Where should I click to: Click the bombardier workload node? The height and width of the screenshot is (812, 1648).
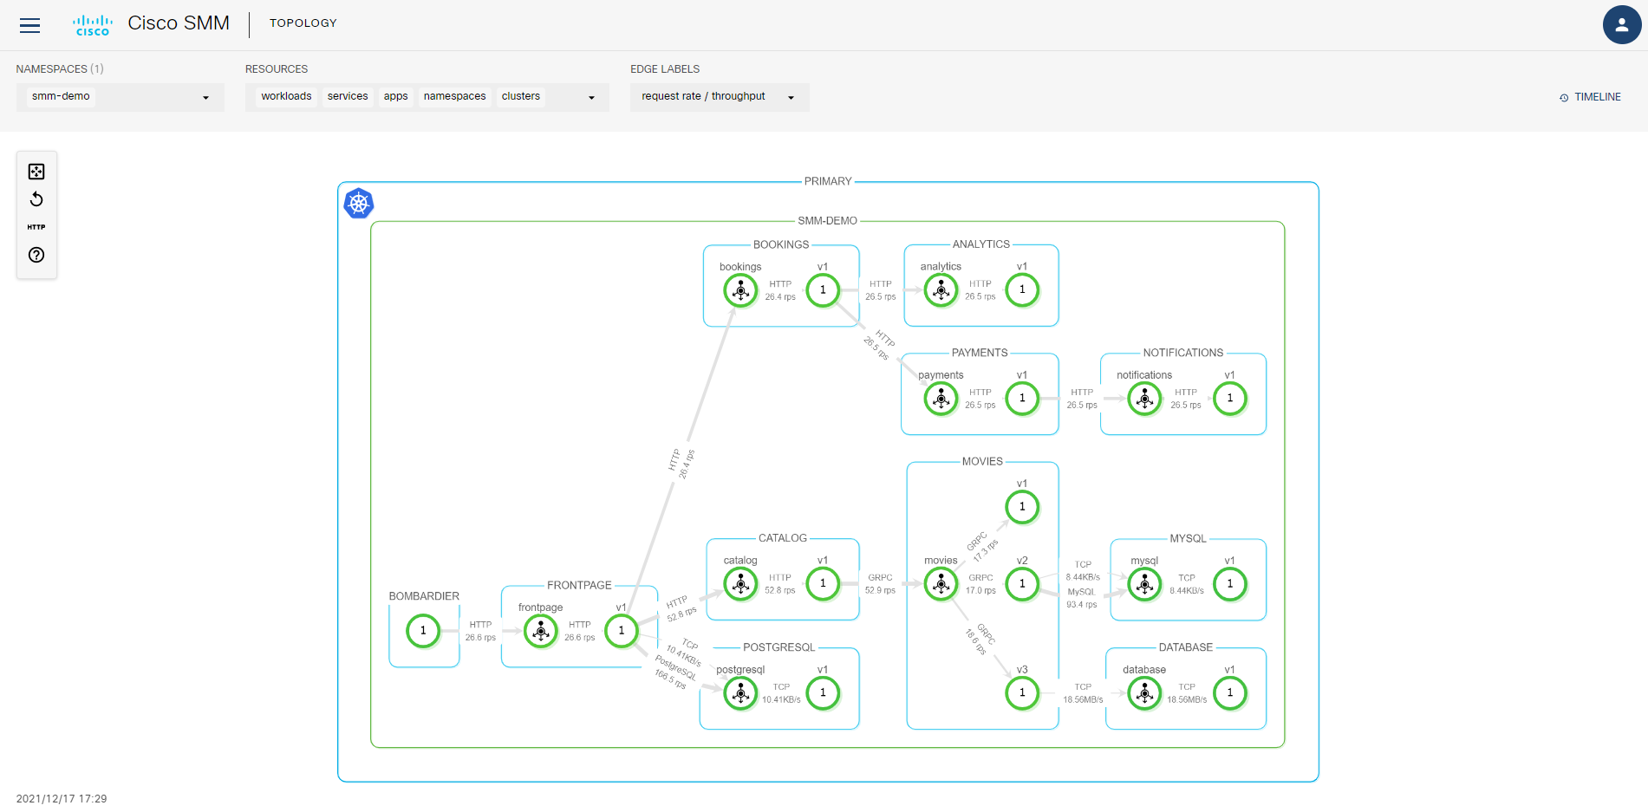tap(423, 631)
